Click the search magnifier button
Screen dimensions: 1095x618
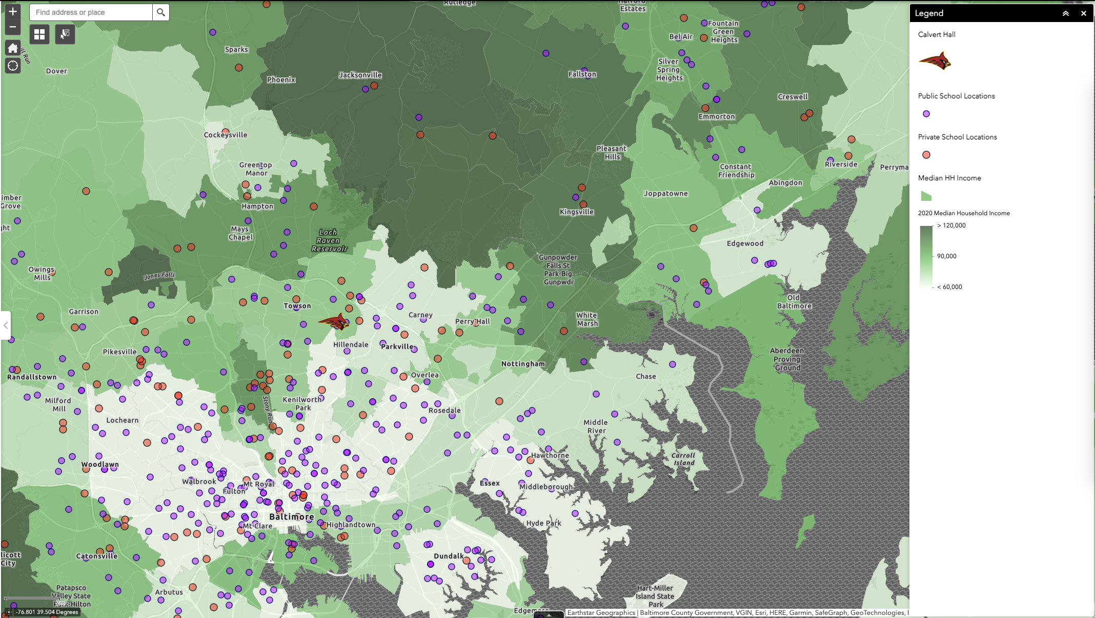(x=161, y=12)
